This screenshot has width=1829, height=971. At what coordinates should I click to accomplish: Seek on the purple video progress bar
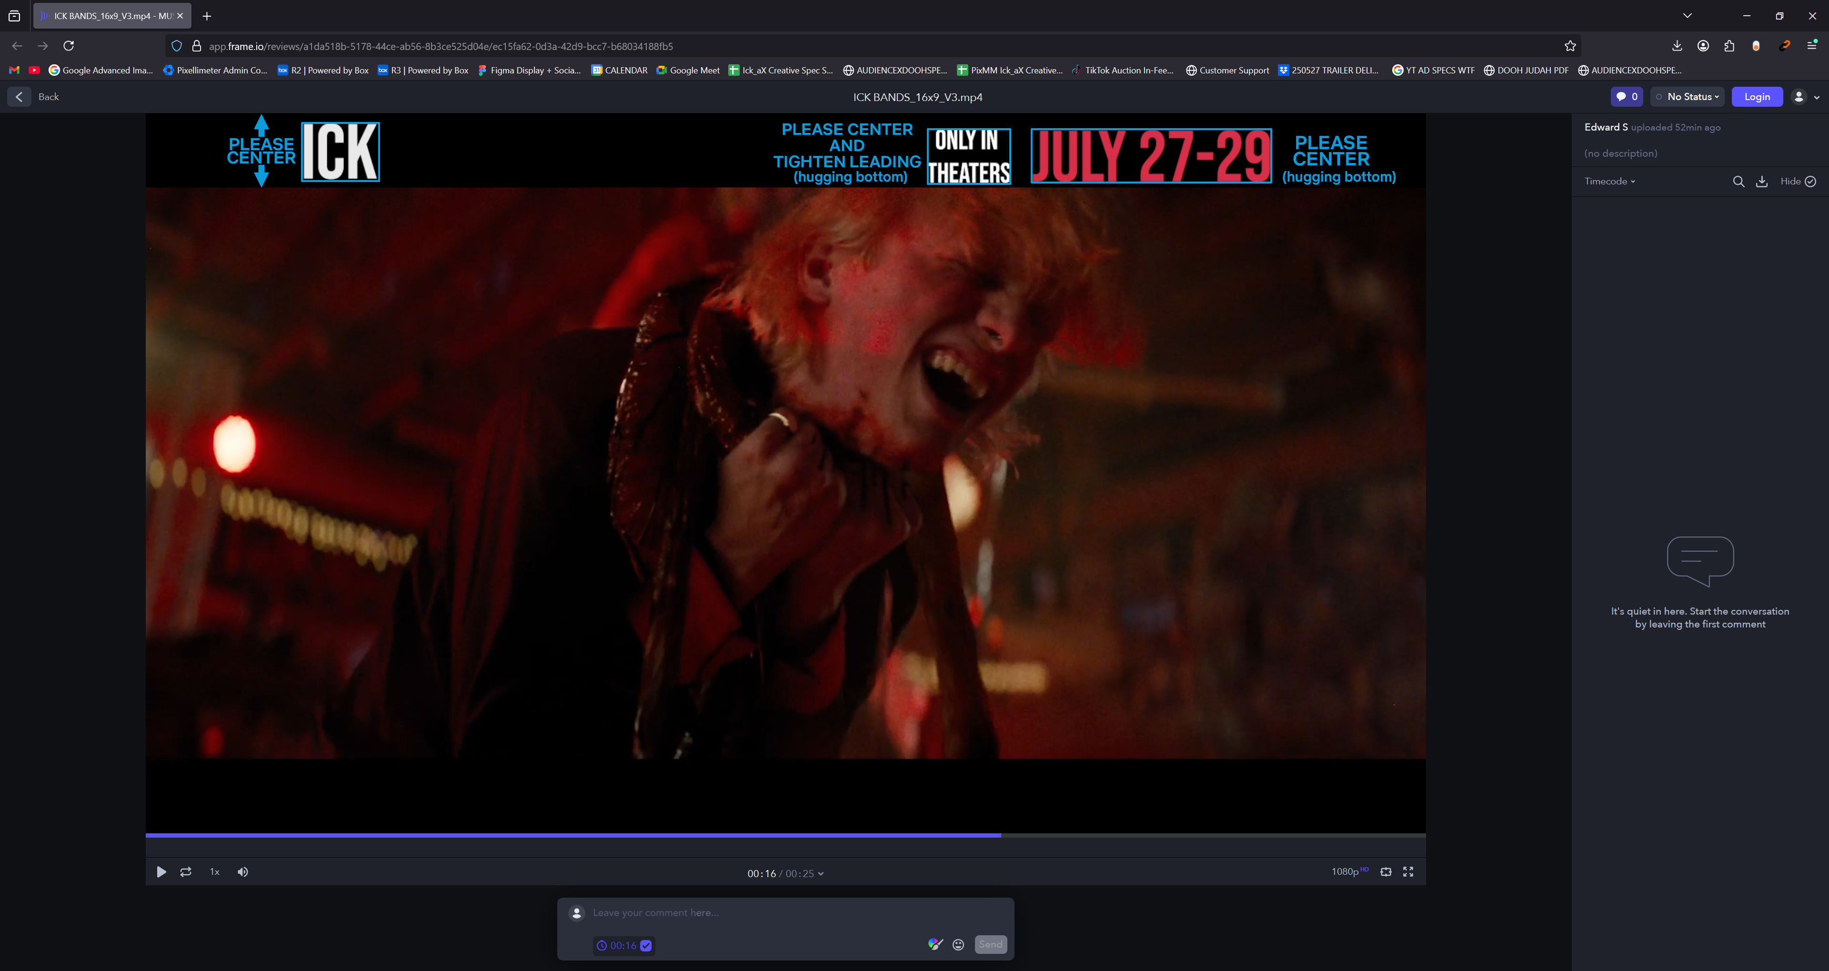point(785,835)
